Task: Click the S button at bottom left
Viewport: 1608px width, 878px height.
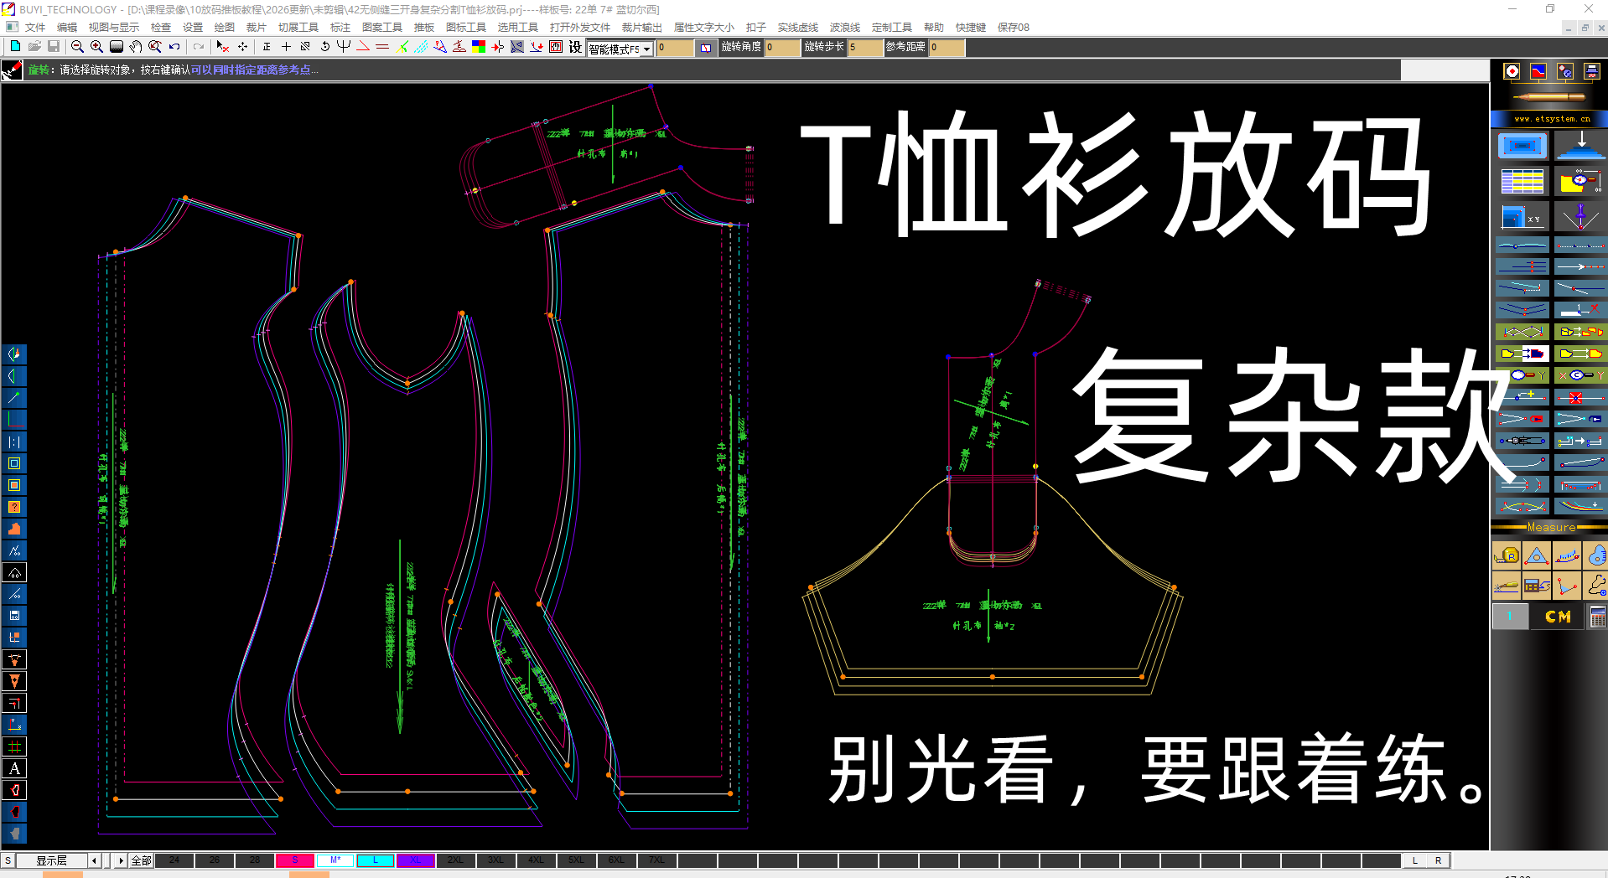Action: 8,860
